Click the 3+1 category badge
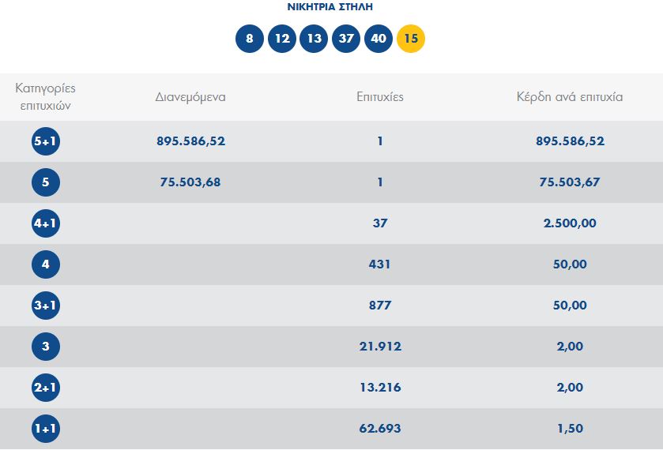 pyautogui.click(x=46, y=306)
